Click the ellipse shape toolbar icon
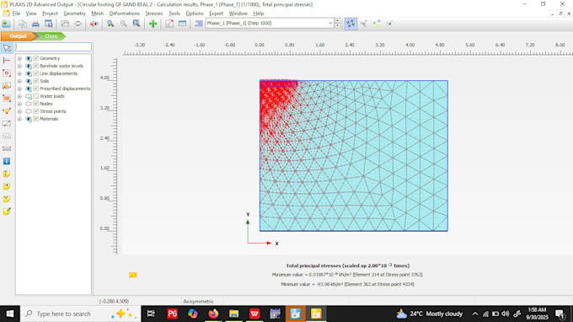This screenshot has height=322, width=573. coord(78,24)
